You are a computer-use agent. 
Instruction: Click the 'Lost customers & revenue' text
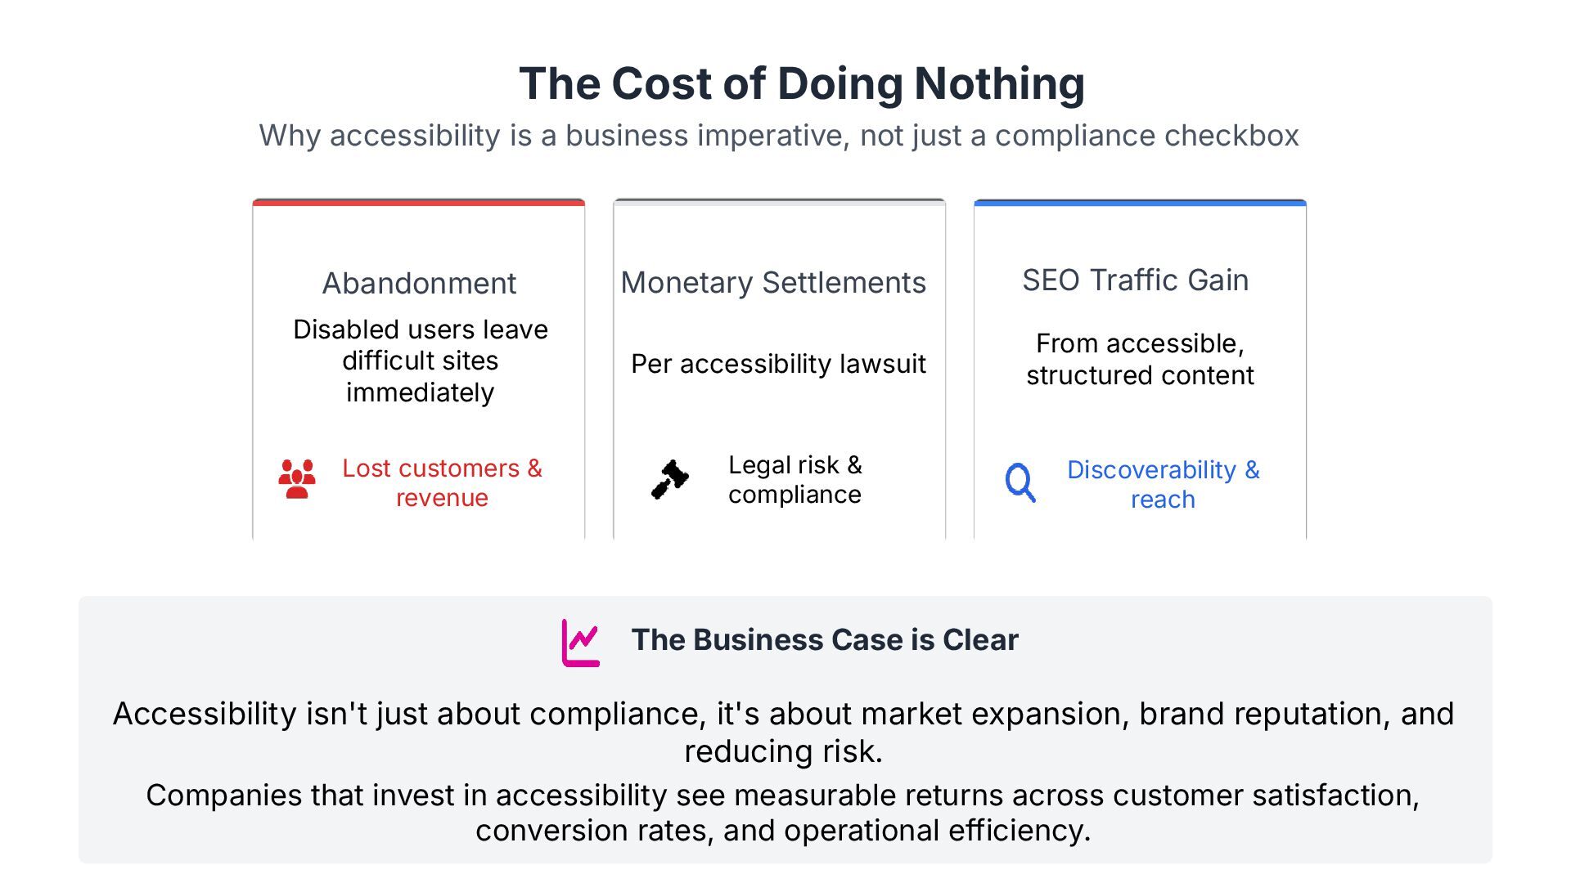[x=442, y=482]
